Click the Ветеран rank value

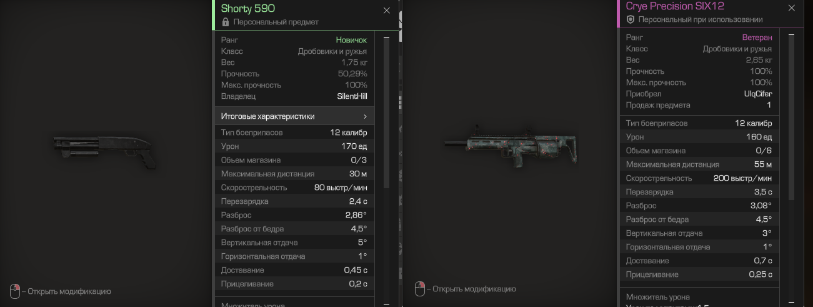pyautogui.click(x=757, y=38)
